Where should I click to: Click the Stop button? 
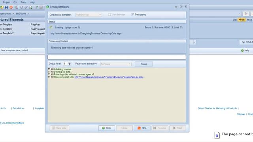pos(142,128)
